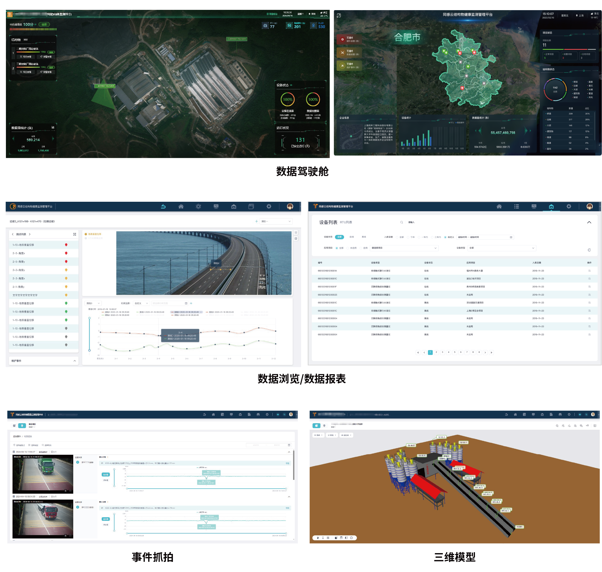Screen dimensions: 602x572
Task: Click the plus icon beside 测区一 dropdown
Action: 256,221
